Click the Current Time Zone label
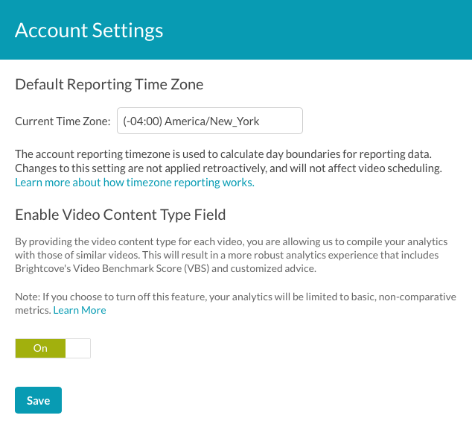The height and width of the screenshot is (424, 472). 63,121
